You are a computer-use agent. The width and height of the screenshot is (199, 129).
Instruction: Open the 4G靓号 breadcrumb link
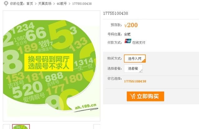[62, 3]
